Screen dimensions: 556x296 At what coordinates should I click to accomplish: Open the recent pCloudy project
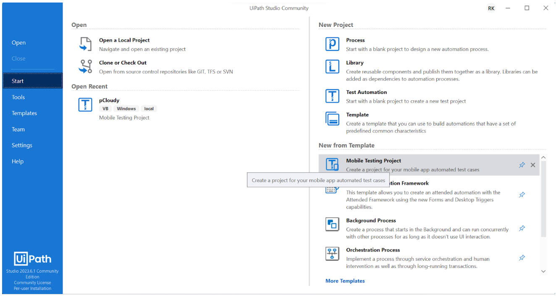tap(109, 100)
